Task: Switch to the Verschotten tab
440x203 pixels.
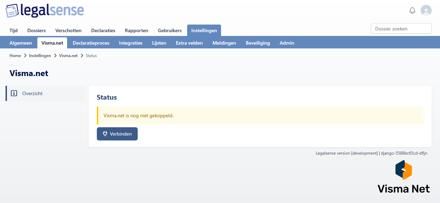Action: (x=68, y=30)
